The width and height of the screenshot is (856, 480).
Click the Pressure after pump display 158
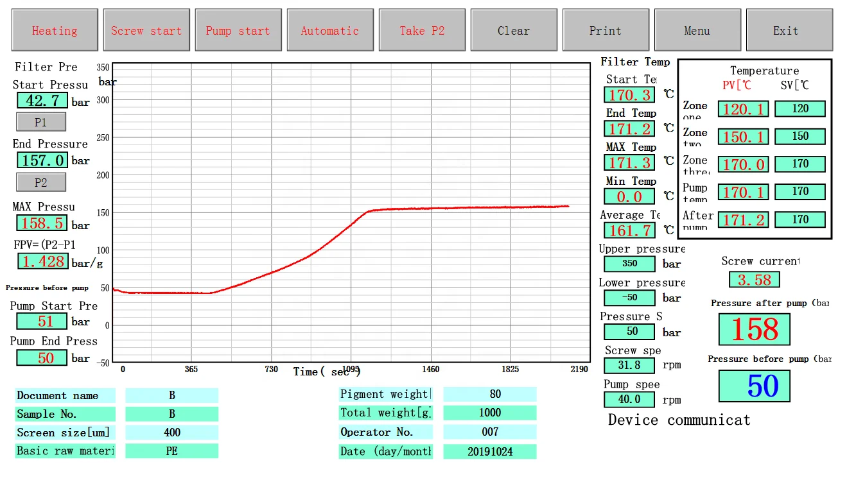753,329
